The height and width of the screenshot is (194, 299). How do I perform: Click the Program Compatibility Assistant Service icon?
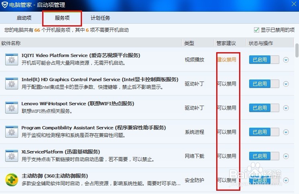12,132
